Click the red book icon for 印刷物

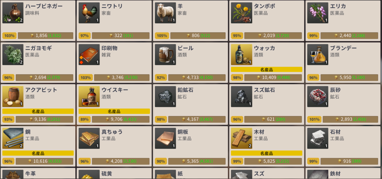click(89, 55)
